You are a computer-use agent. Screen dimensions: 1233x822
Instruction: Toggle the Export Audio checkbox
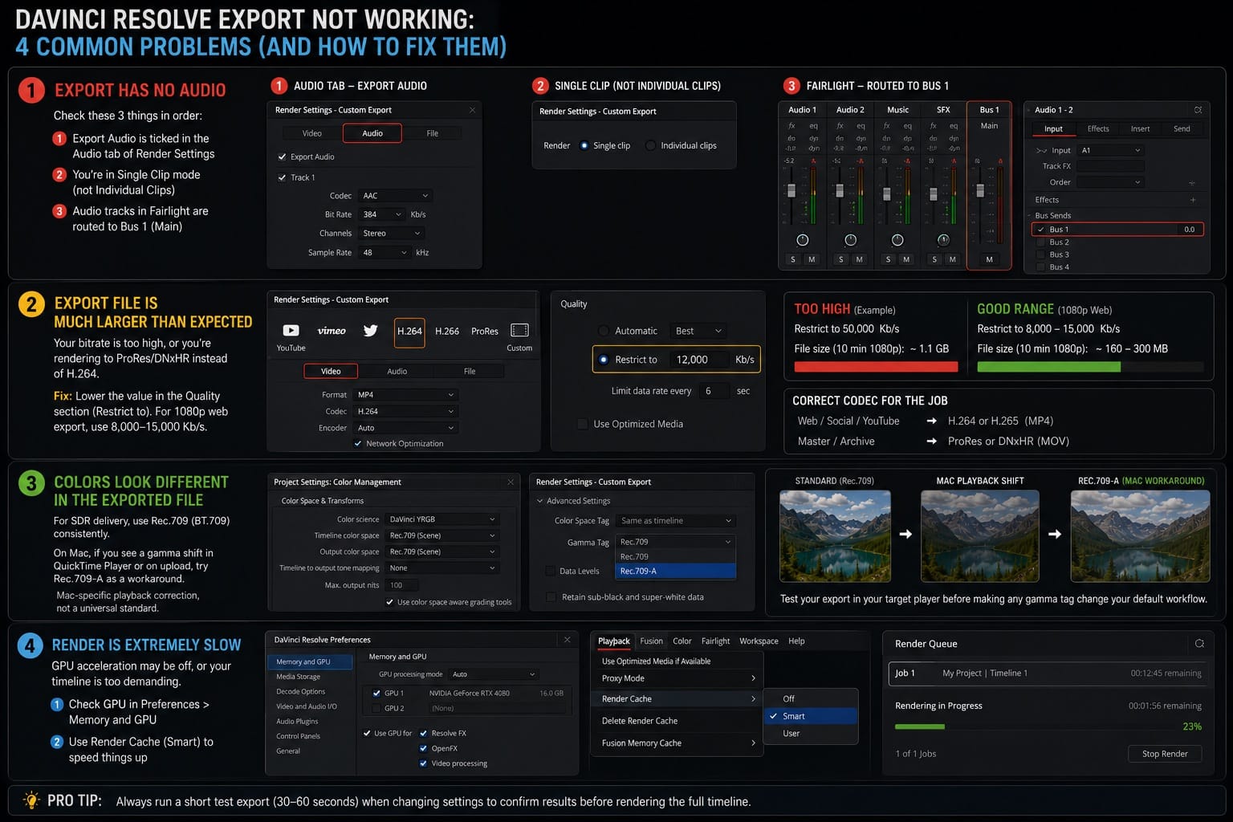(x=282, y=157)
